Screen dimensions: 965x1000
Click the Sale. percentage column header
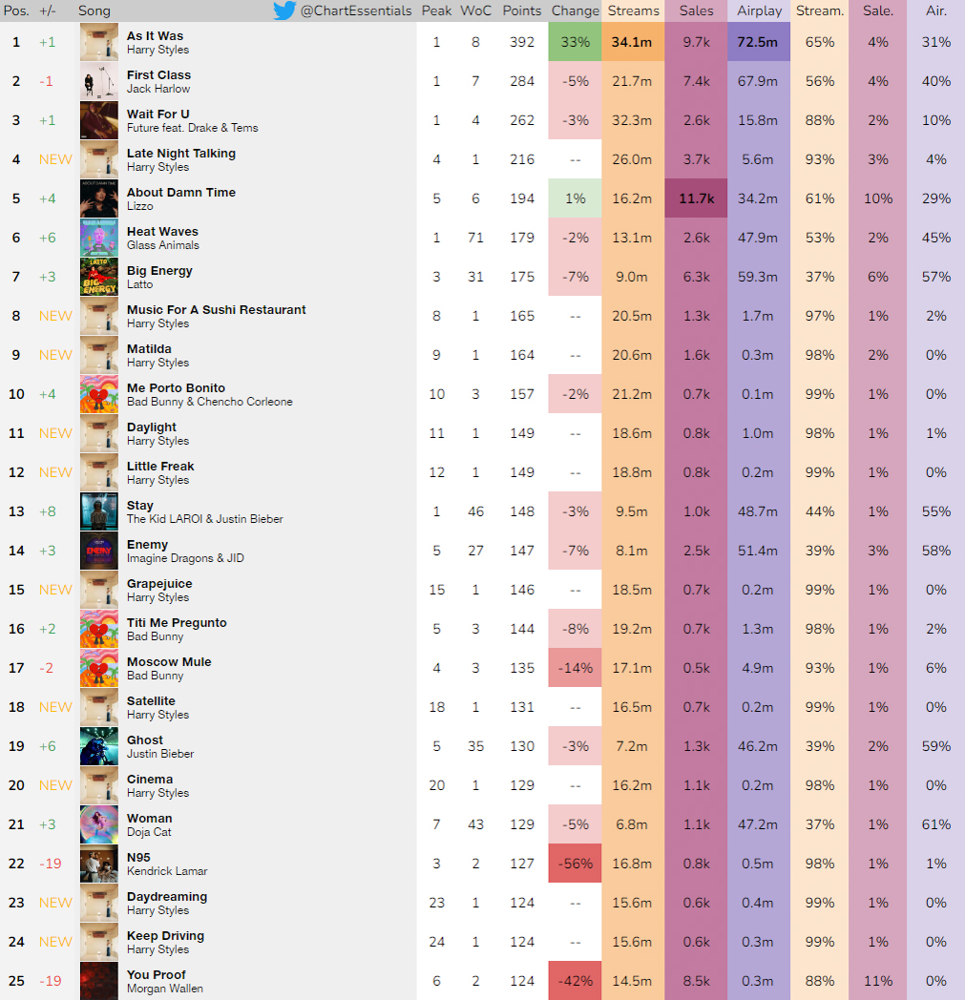click(x=877, y=10)
